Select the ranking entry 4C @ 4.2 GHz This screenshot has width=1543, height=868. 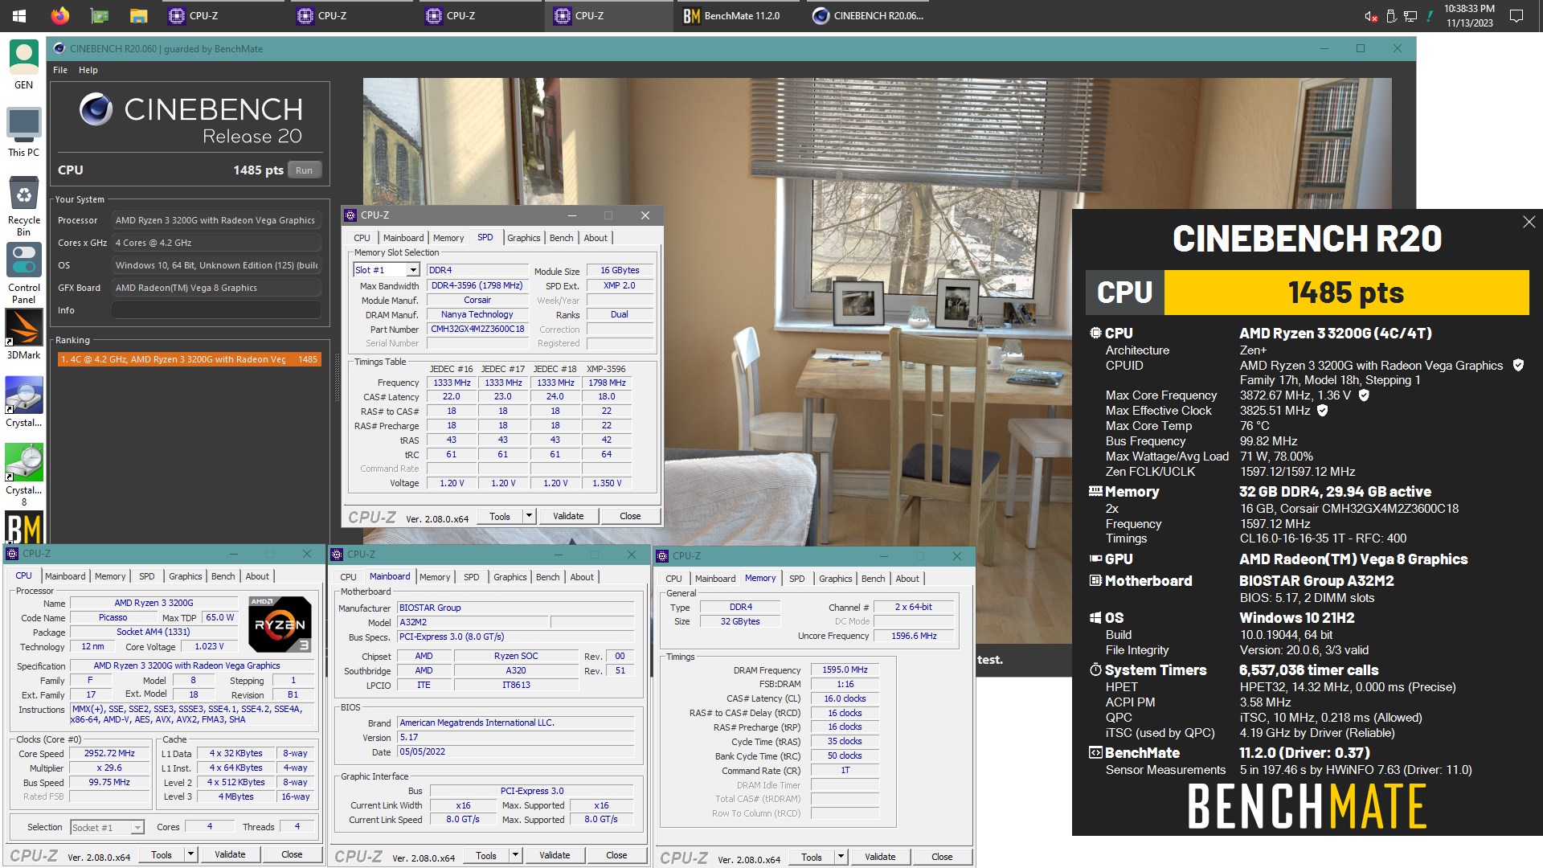(189, 359)
